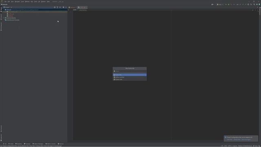The height and width of the screenshot is (147, 261).
Task: Open the Services tool window
Action: point(61,144)
